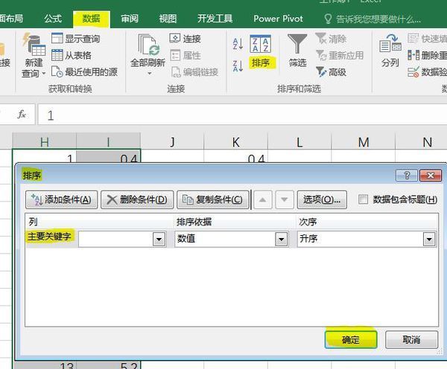Click 重新应用 filter button
This screenshot has width=447, height=369.
click(340, 55)
